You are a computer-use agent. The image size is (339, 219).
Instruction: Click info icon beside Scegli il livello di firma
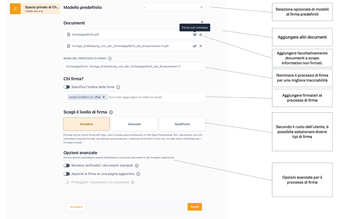click(111, 112)
